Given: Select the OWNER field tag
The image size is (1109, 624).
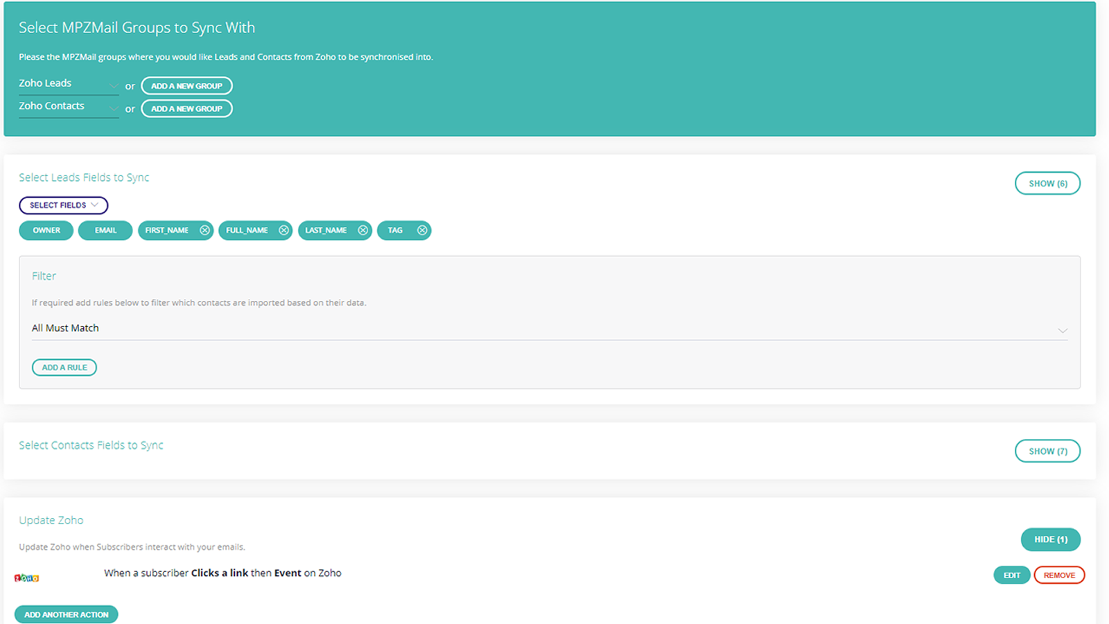Looking at the screenshot, I should point(46,230).
